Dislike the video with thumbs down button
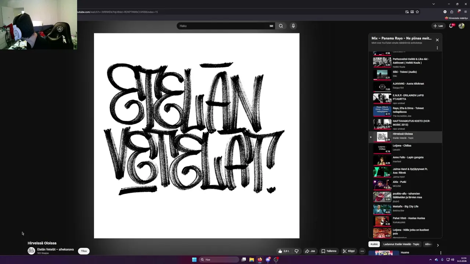This screenshot has width=470, height=264. point(297,251)
